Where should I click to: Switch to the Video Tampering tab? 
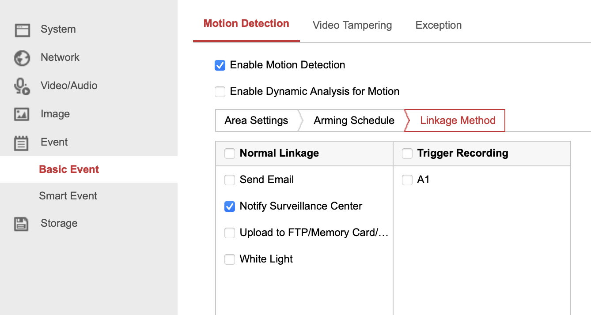tap(352, 25)
